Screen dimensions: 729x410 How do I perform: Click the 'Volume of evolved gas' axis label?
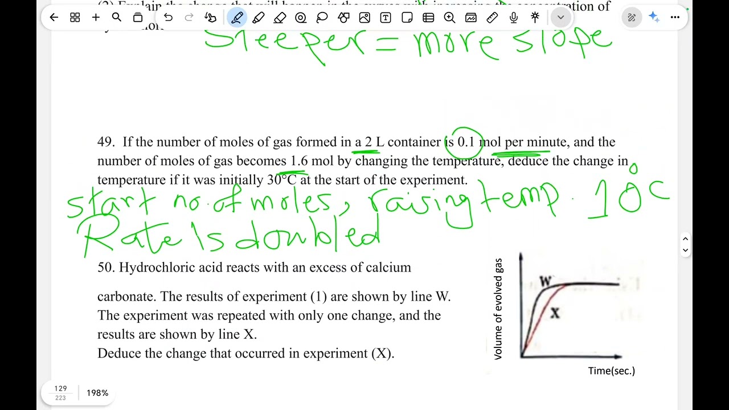[498, 309]
